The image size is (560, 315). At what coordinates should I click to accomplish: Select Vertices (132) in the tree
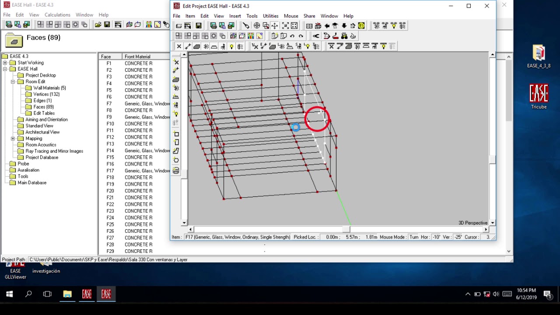tap(46, 94)
